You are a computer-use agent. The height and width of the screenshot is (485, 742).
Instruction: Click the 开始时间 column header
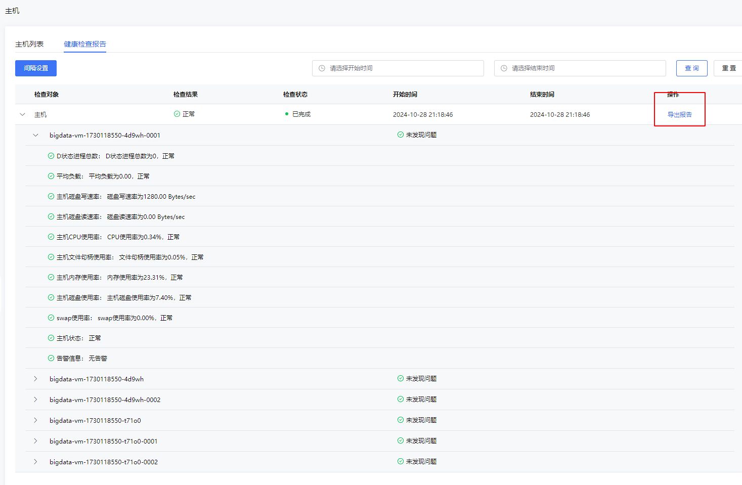pyautogui.click(x=405, y=95)
